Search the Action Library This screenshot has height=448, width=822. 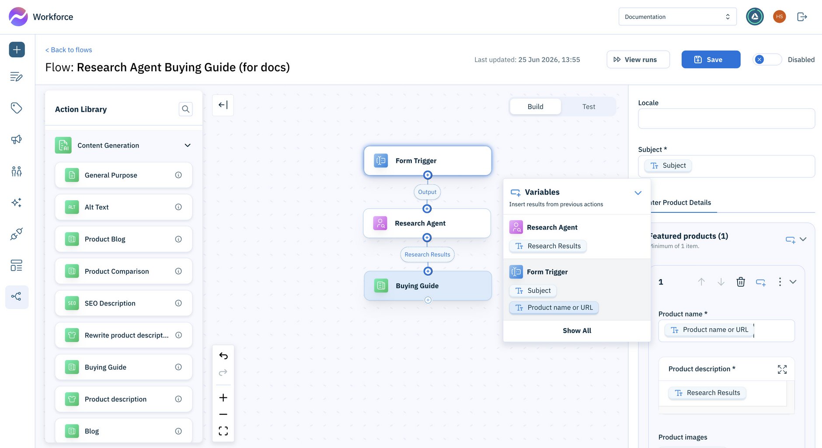pos(186,109)
